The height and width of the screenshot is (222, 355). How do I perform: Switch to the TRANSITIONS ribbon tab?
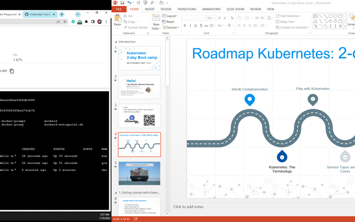point(187,9)
